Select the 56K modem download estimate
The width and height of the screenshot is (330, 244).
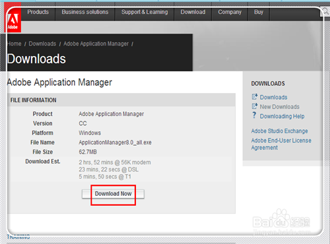[x=115, y=162]
